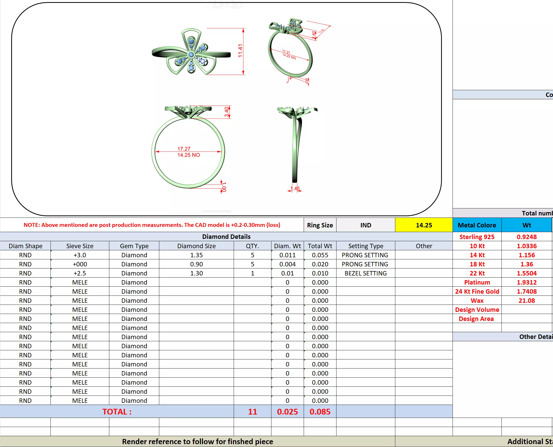Select the +3.0 sieve size cell
Image resolution: width=553 pixels, height=447 pixels.
[80, 255]
